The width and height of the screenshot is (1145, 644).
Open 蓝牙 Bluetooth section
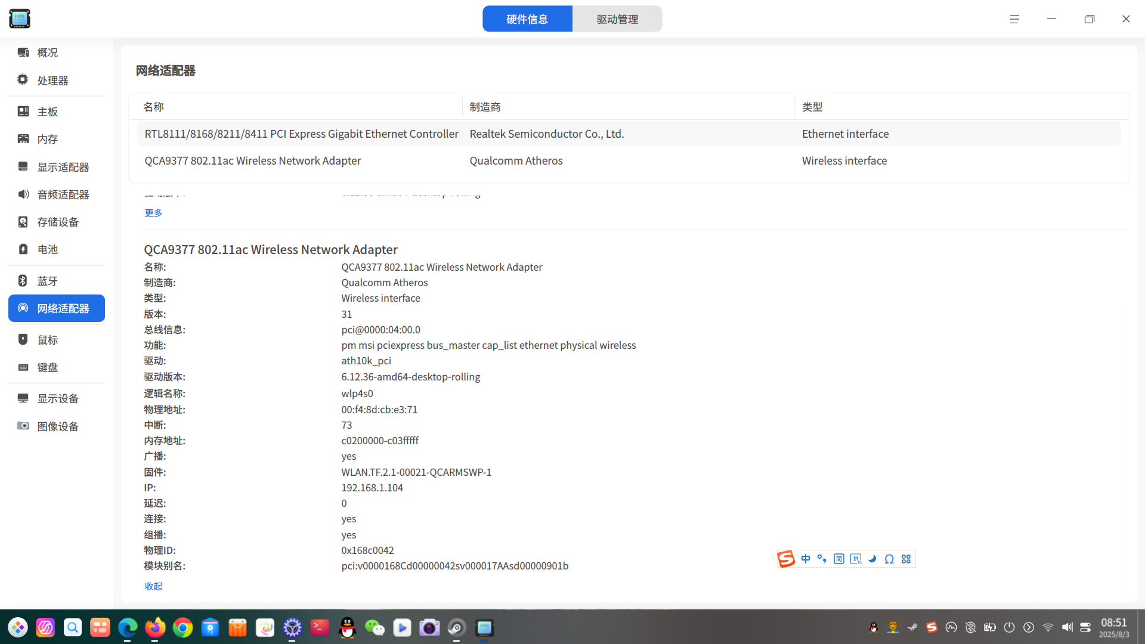coord(57,281)
